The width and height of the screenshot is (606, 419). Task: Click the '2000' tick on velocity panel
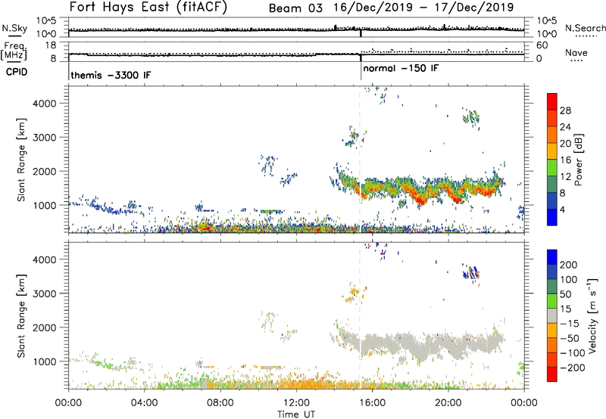click(44, 327)
